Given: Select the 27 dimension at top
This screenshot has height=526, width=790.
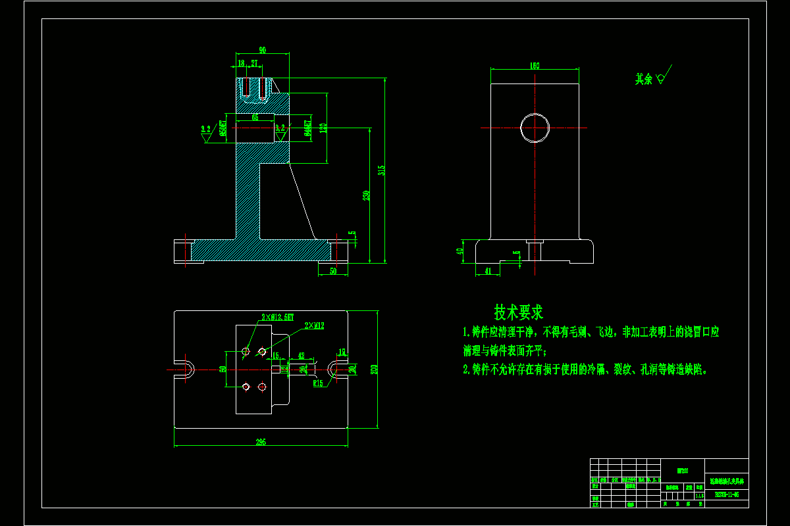Looking at the screenshot, I should point(254,63).
